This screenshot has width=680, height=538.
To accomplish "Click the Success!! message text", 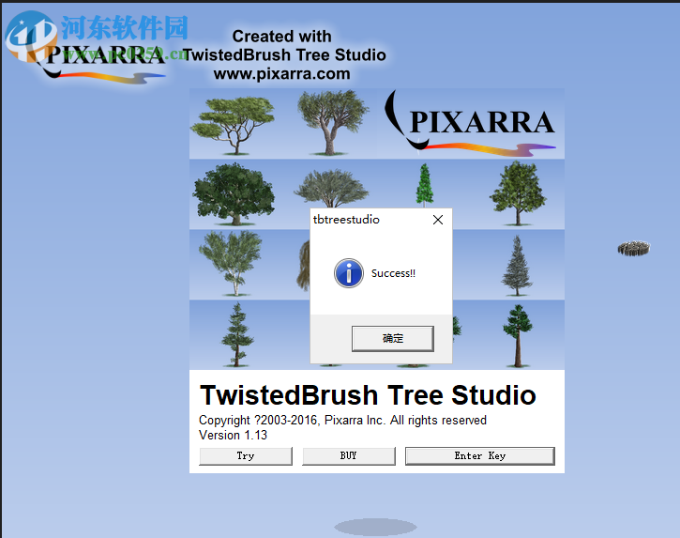I will pos(393,273).
